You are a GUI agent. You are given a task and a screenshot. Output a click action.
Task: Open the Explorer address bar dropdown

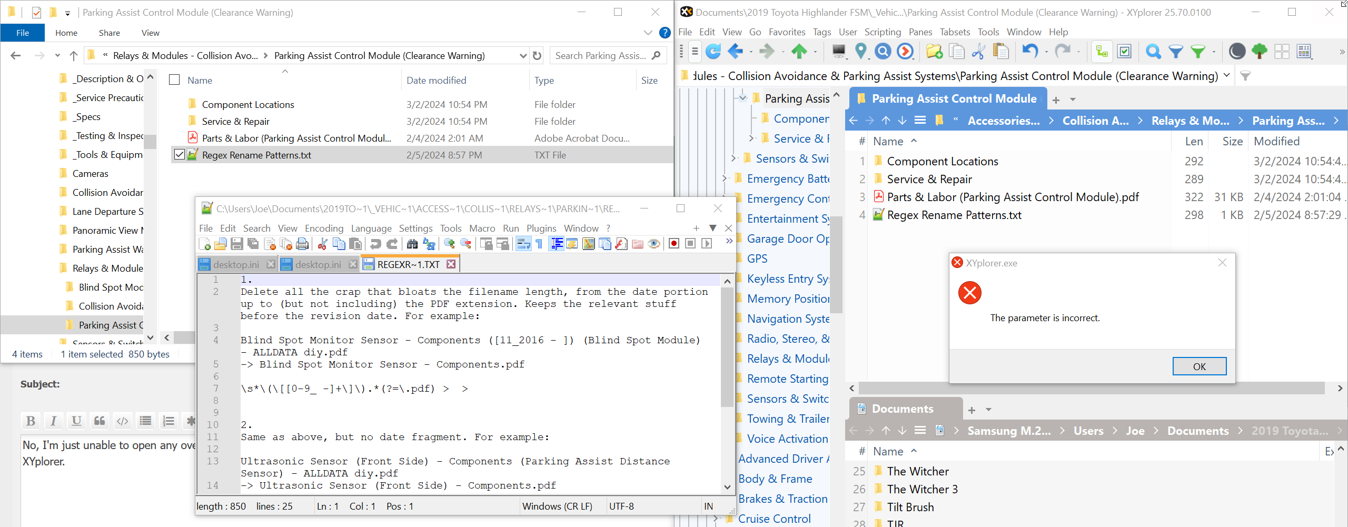point(522,55)
